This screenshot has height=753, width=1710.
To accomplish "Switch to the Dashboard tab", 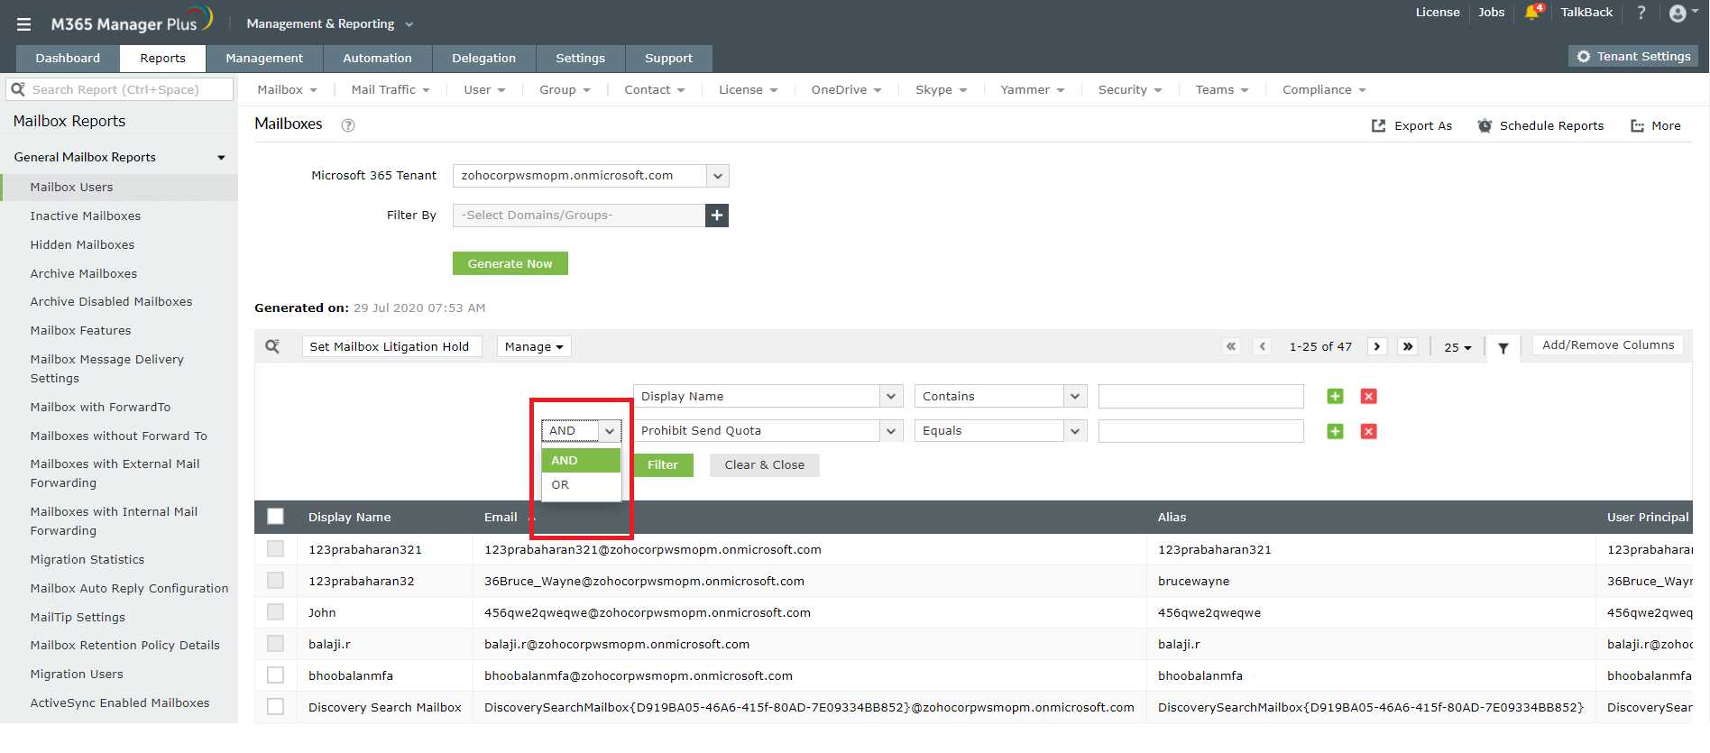I will point(68,59).
